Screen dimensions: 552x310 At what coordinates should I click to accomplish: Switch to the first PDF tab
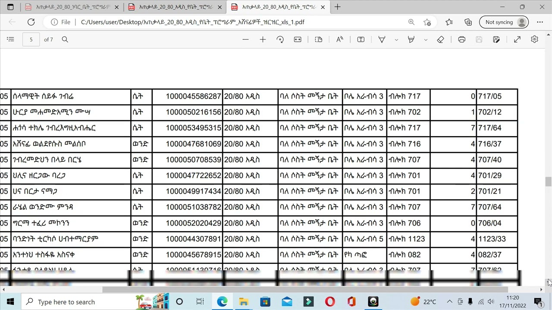pyautogui.click(x=71, y=7)
